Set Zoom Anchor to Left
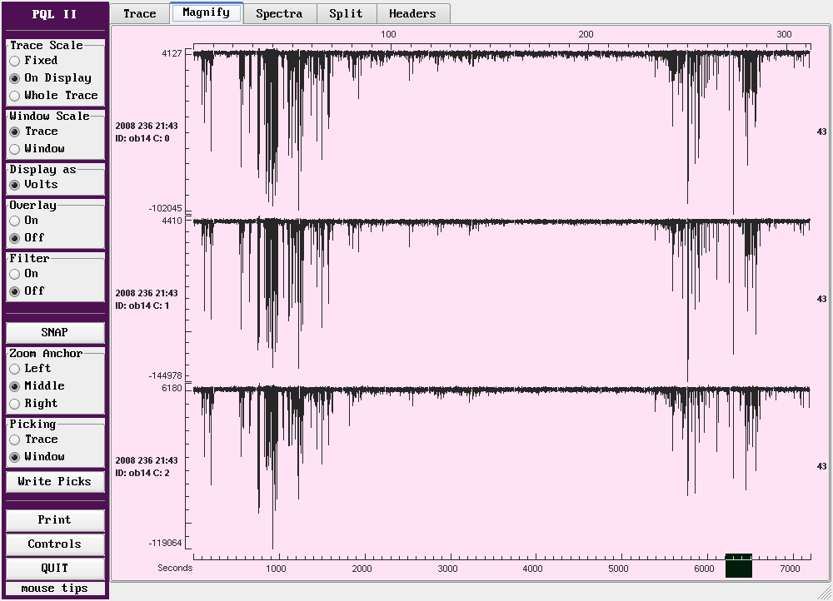This screenshot has height=601, width=833. 15,369
